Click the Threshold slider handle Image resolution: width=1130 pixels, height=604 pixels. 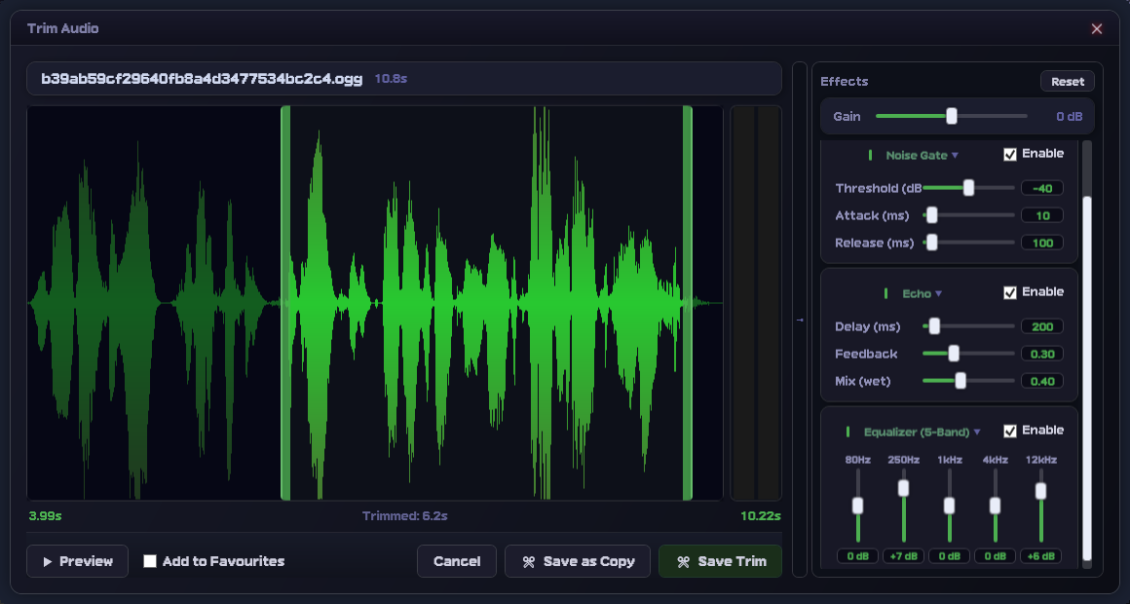pos(968,188)
